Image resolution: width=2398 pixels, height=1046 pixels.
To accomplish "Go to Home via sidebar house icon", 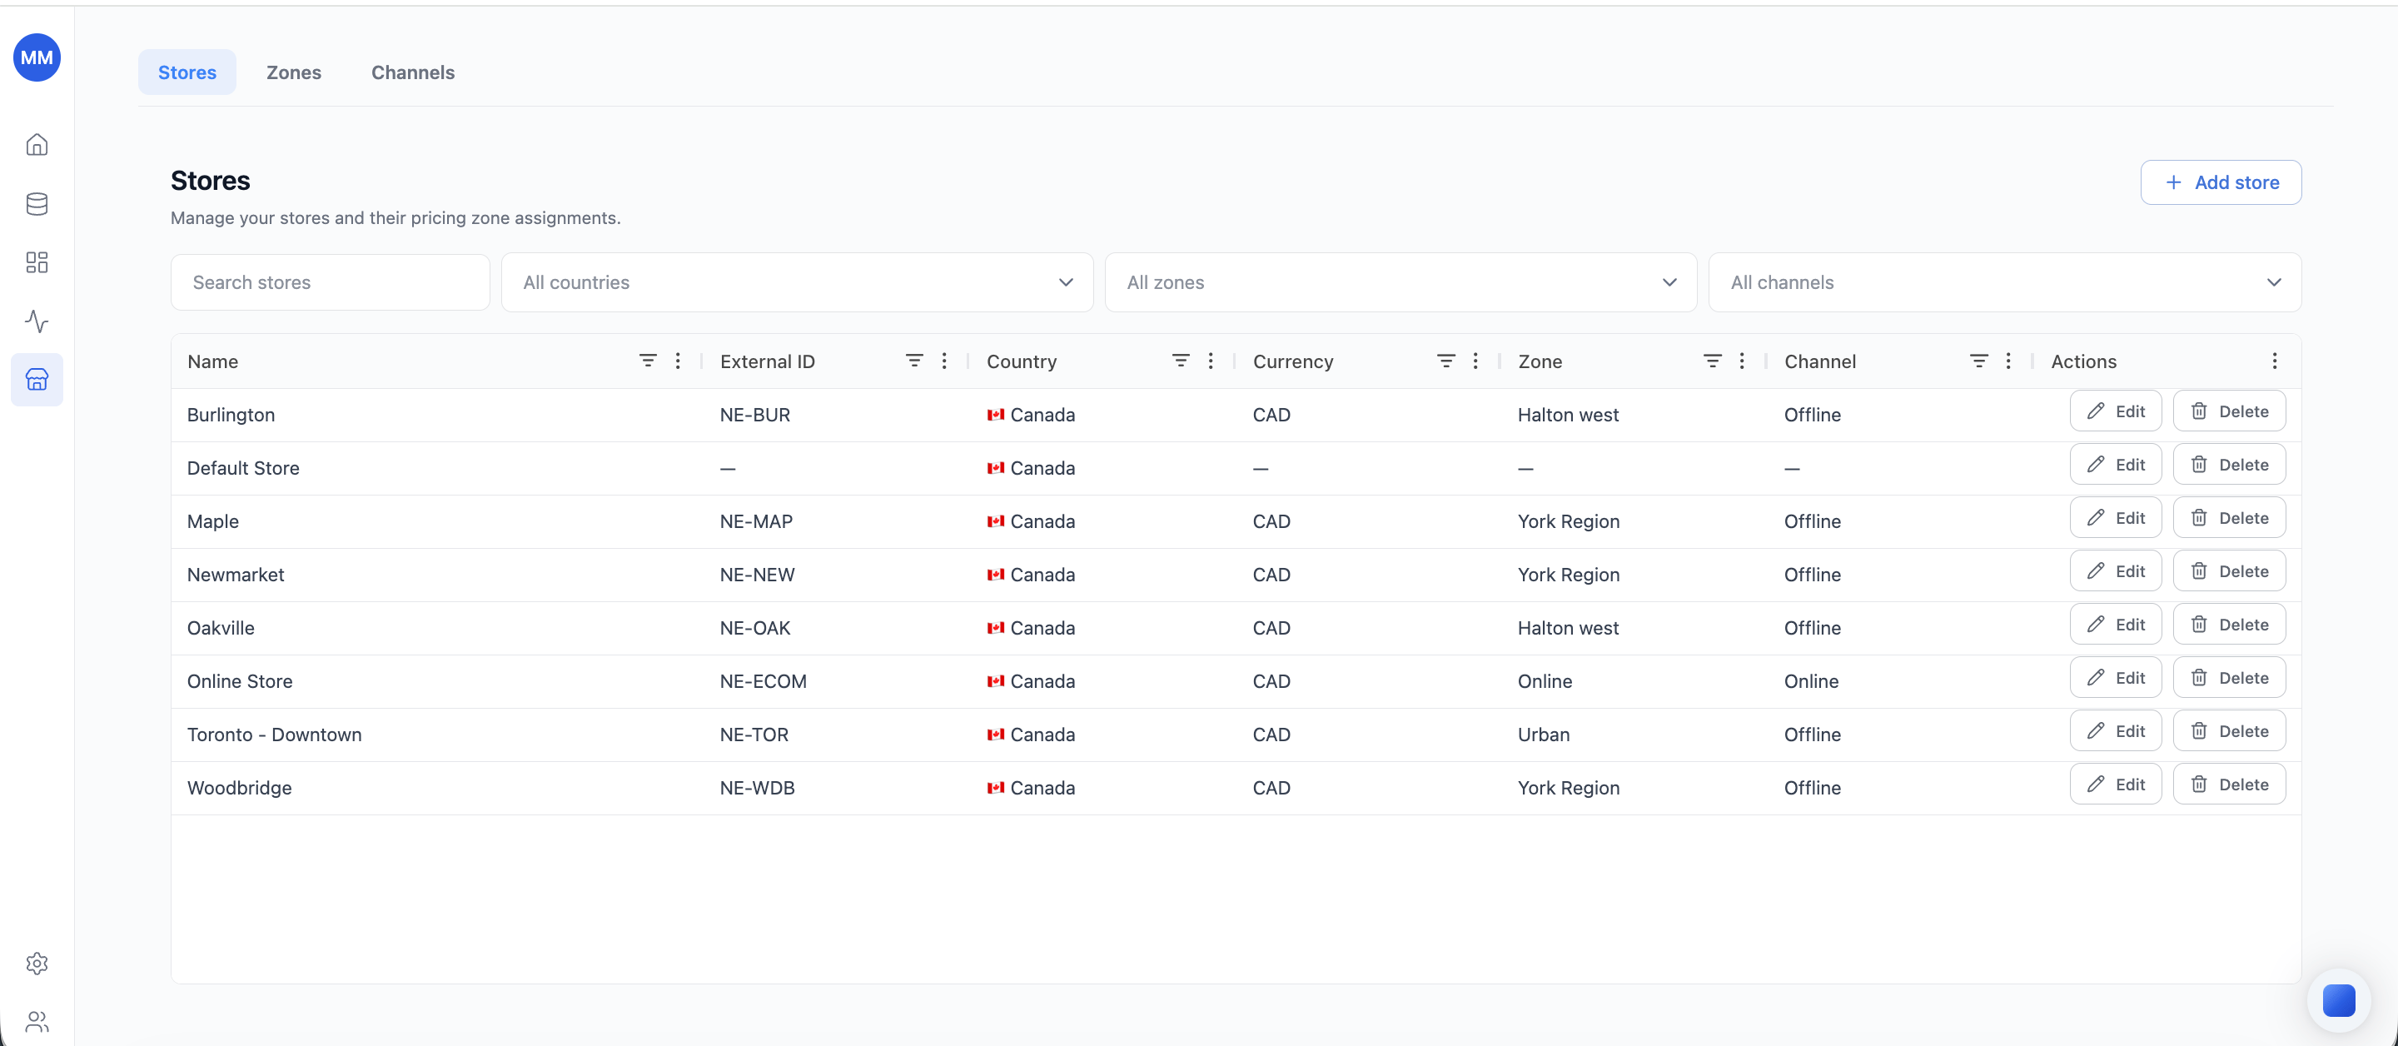I will click(37, 144).
